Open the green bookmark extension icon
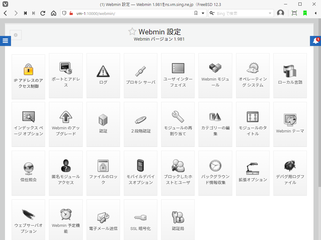321x240 pixels. pyautogui.click(x=305, y=13)
